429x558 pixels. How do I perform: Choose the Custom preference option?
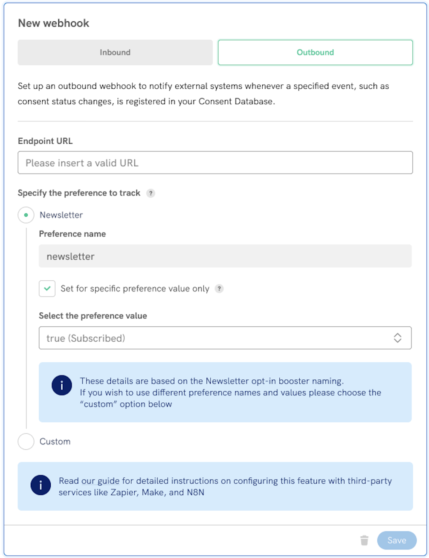click(x=26, y=442)
